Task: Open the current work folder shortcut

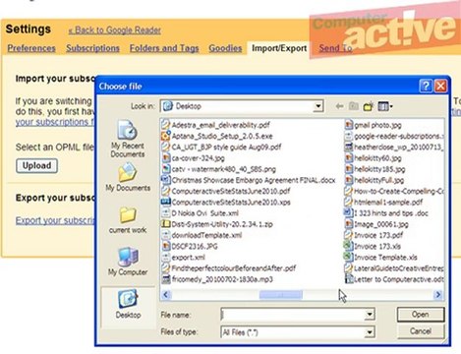Action: pos(128,220)
